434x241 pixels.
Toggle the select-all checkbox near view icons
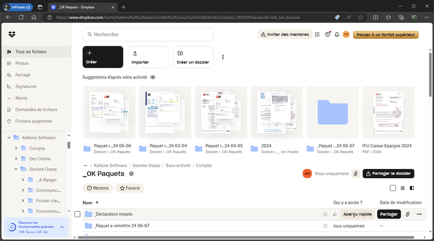tap(393, 188)
